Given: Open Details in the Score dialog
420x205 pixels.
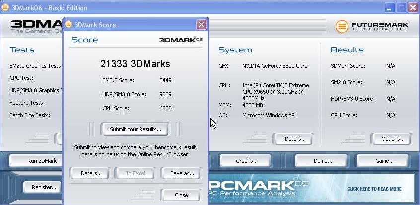Looking at the screenshot, I should click(91, 173).
